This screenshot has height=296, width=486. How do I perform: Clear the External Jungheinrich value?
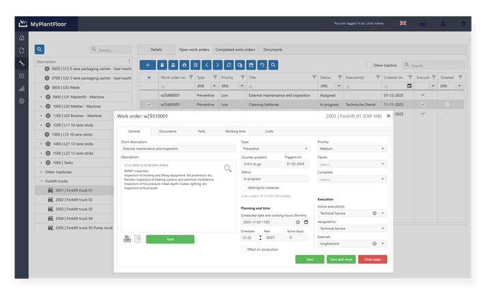[374, 244]
